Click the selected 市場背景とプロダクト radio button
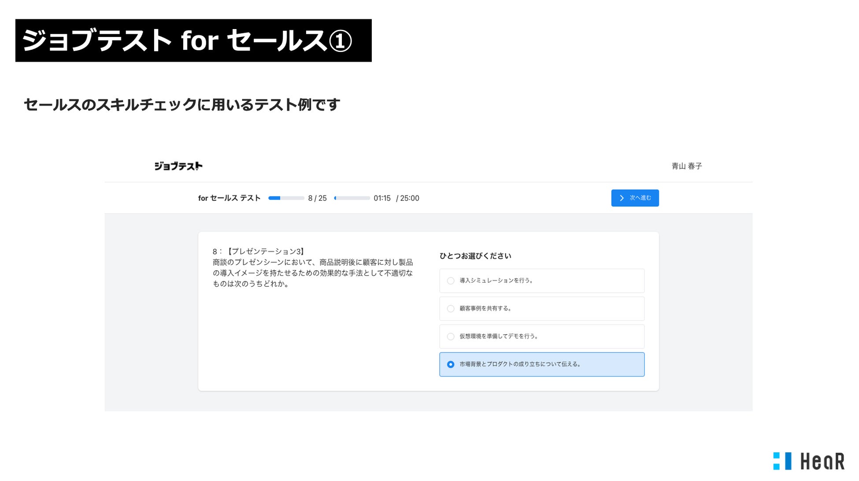The width and height of the screenshot is (859, 481). click(451, 364)
